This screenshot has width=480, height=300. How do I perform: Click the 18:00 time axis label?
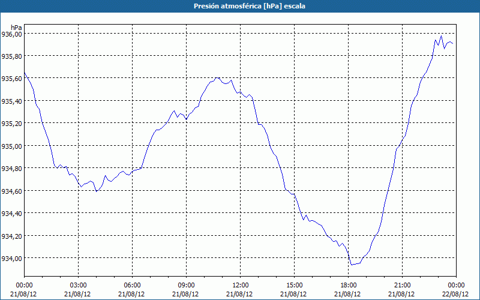[349, 286]
